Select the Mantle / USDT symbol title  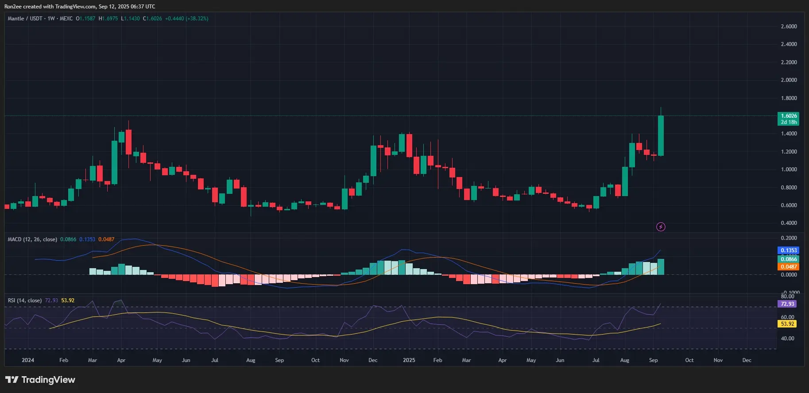[x=25, y=19]
